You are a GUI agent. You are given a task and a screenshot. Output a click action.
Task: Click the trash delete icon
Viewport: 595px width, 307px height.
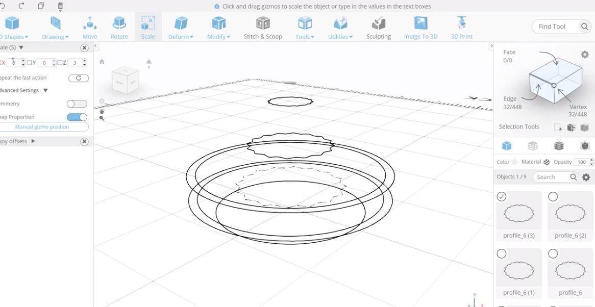(x=60, y=6)
